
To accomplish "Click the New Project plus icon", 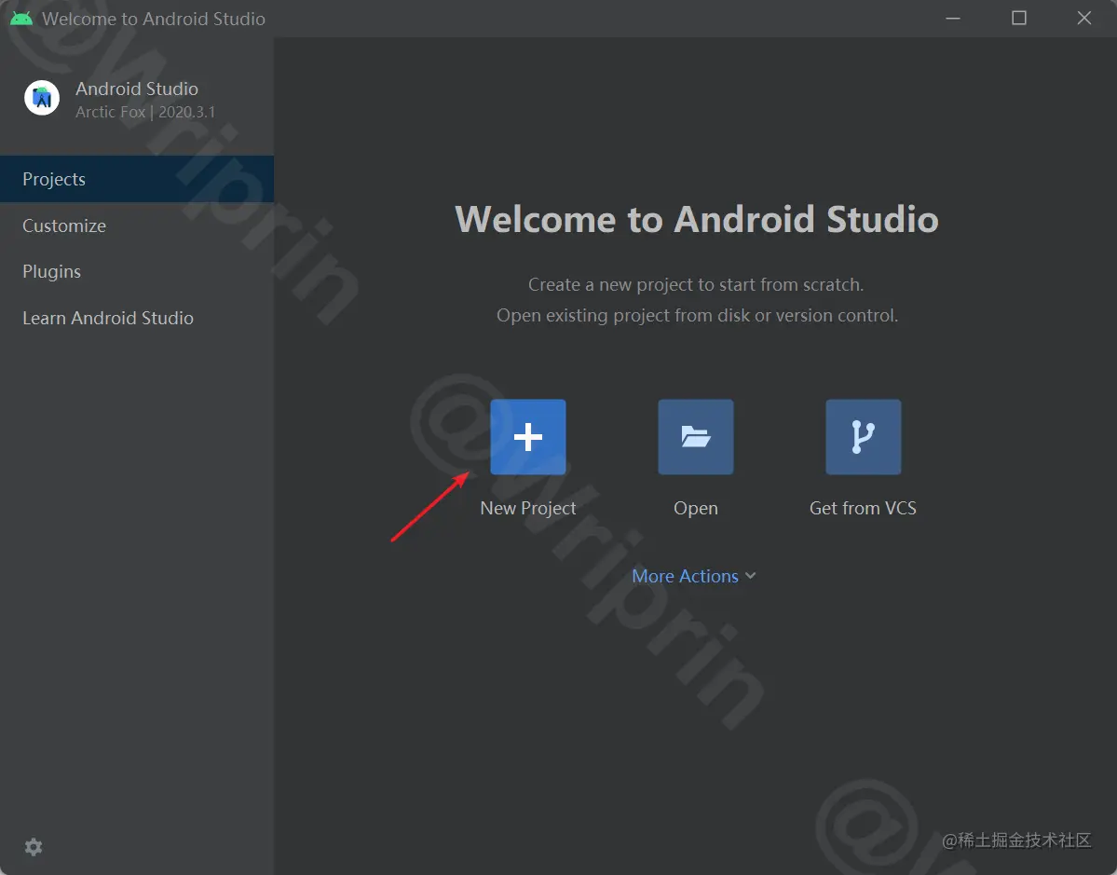I will [x=527, y=436].
